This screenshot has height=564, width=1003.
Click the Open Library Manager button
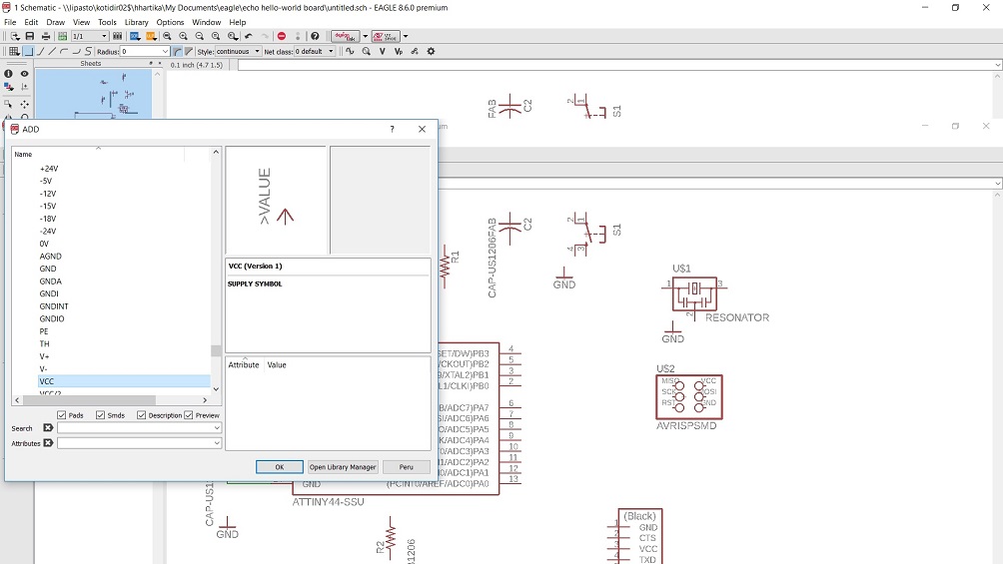(x=343, y=467)
